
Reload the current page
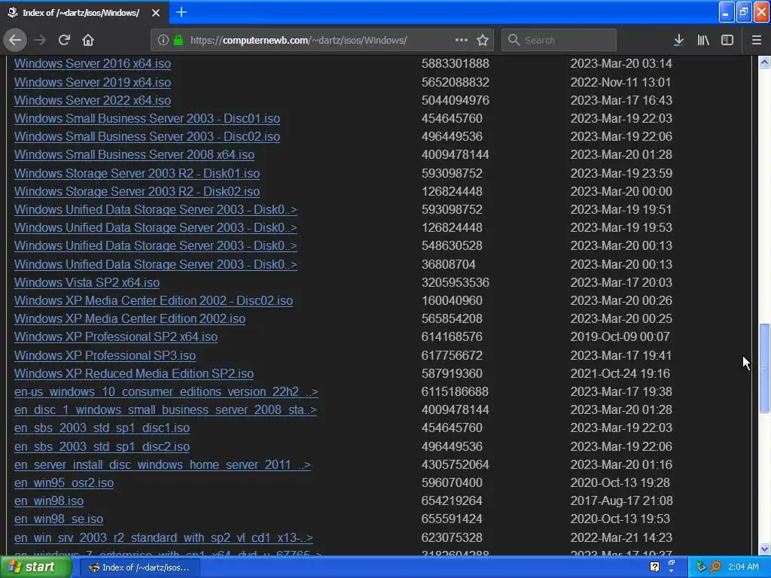pos(64,40)
